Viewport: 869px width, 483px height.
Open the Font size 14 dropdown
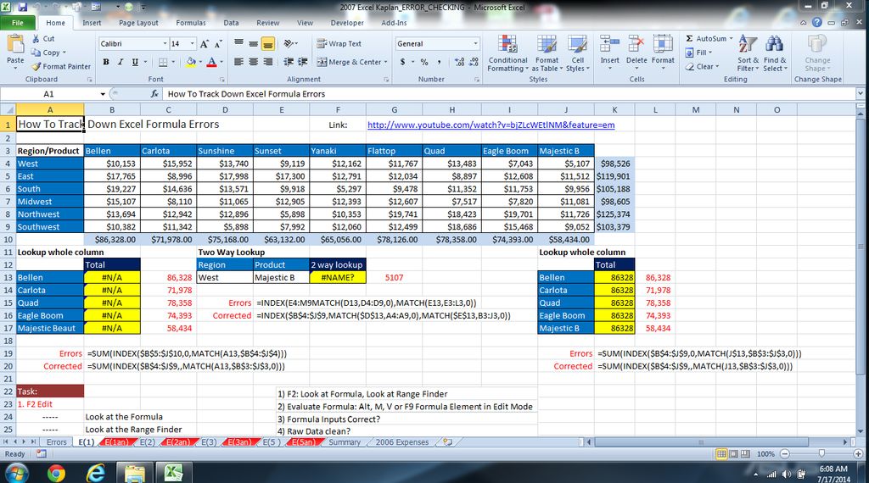click(193, 44)
